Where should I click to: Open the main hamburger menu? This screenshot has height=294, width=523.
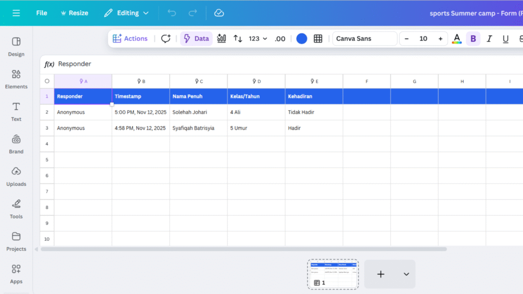(x=16, y=13)
